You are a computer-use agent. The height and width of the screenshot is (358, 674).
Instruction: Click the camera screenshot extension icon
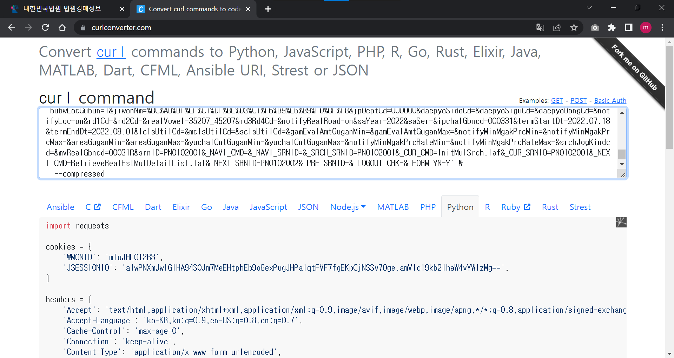595,27
